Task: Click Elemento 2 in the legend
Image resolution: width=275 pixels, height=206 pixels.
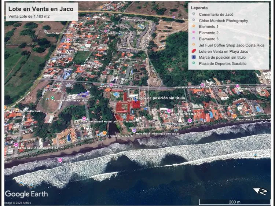Action: click(208, 33)
